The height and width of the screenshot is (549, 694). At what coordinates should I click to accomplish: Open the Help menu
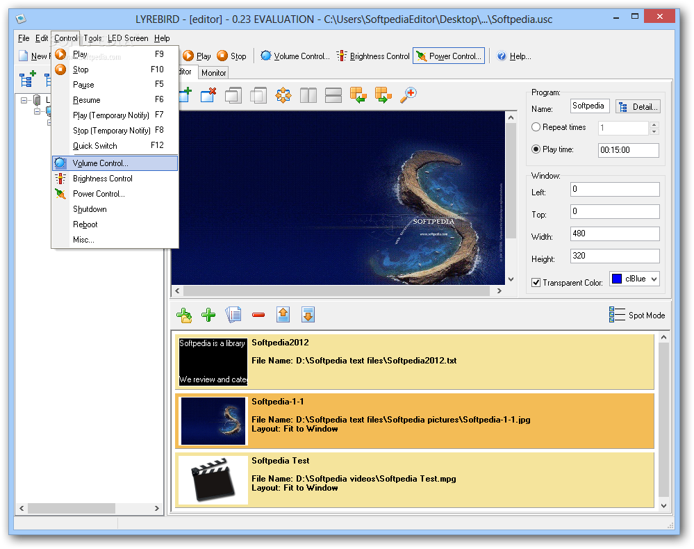[x=162, y=38]
